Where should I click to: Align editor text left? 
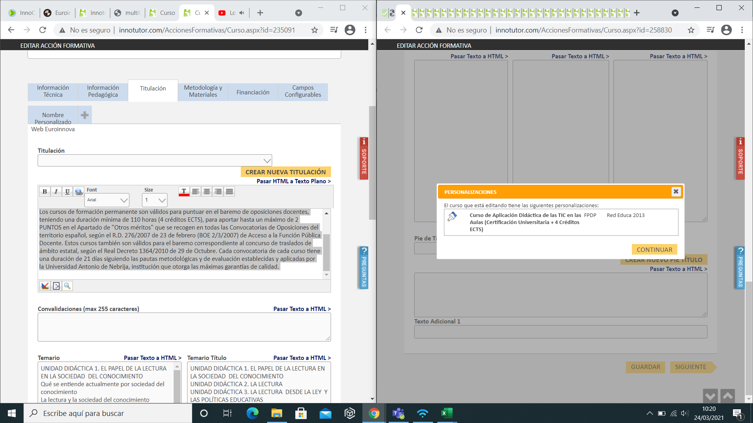click(195, 192)
